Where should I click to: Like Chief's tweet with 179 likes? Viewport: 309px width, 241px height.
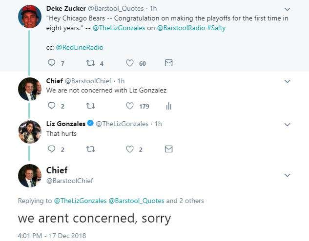(x=130, y=106)
